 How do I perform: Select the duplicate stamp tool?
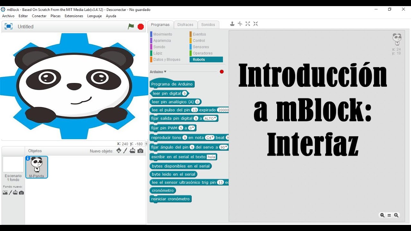[232, 24]
